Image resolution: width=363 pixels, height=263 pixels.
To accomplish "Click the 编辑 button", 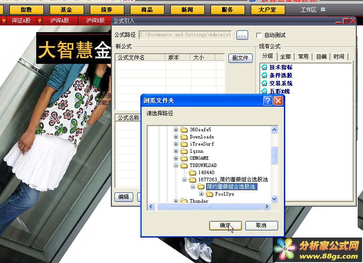I will click(124, 197).
